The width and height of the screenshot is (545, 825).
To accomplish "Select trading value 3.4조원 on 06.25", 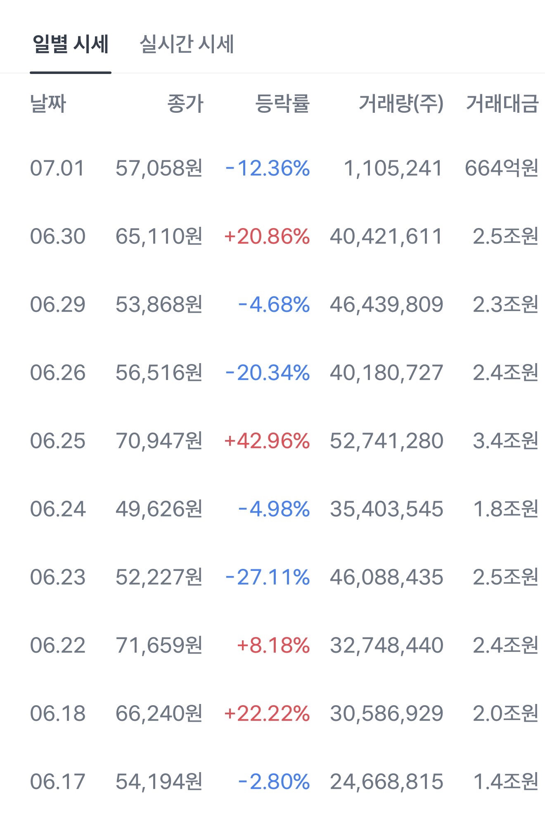I will point(505,441).
